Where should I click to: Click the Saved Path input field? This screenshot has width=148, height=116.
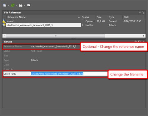69,74
